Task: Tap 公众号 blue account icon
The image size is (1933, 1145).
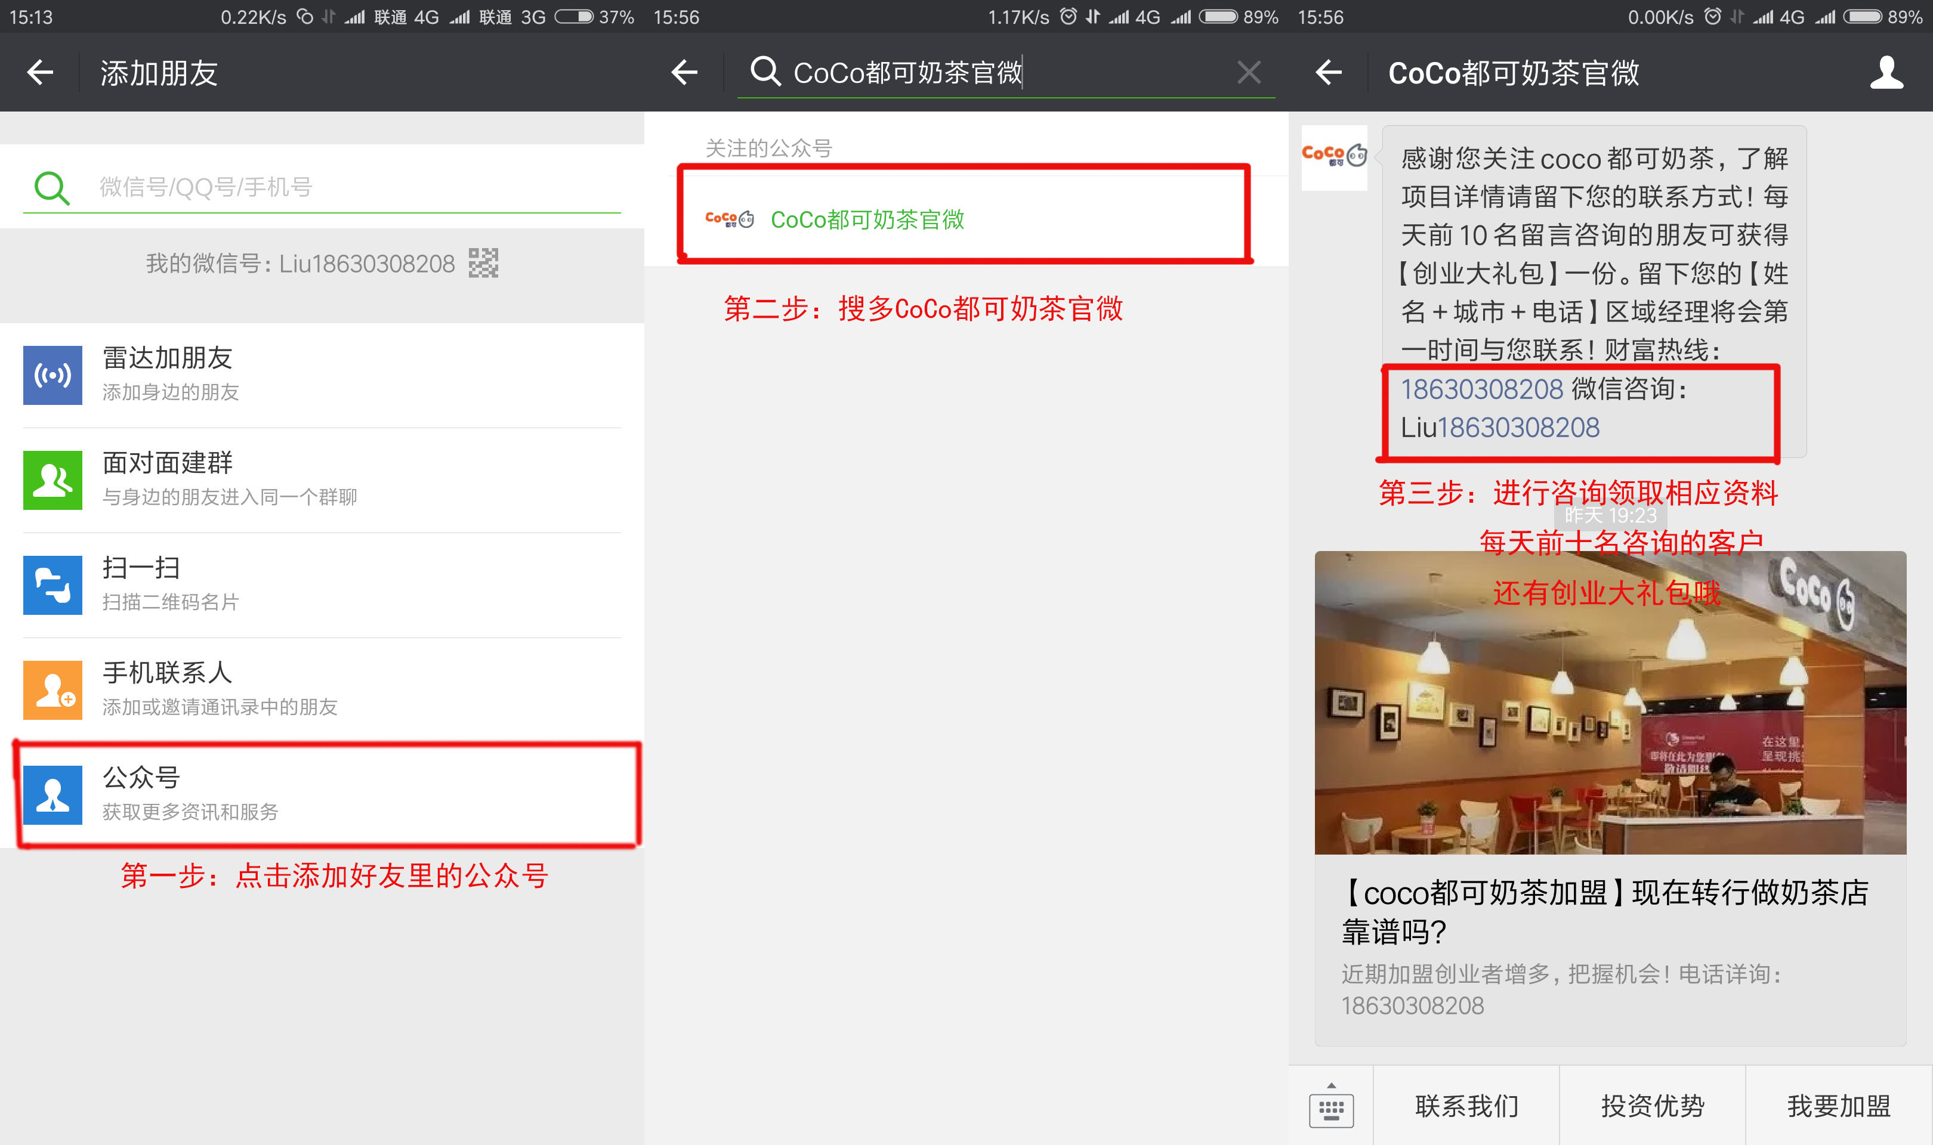Action: 53,795
